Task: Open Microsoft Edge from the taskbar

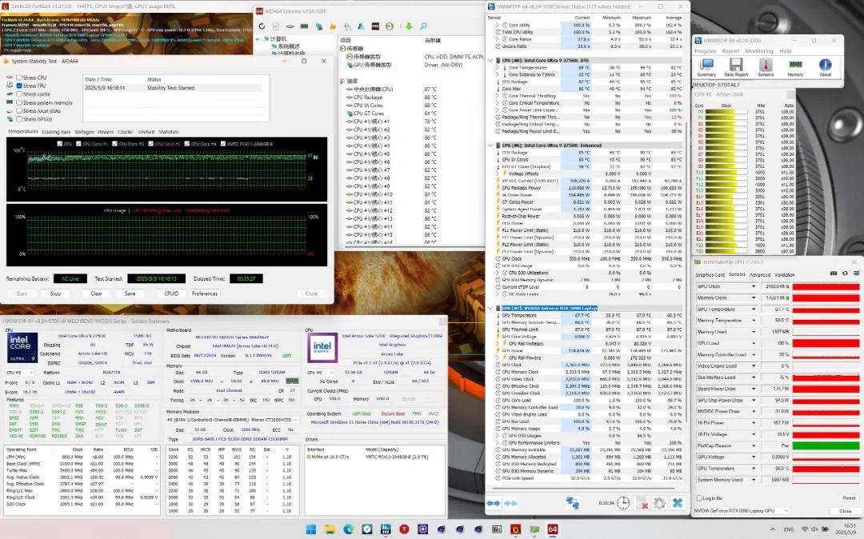Action: coord(348,529)
